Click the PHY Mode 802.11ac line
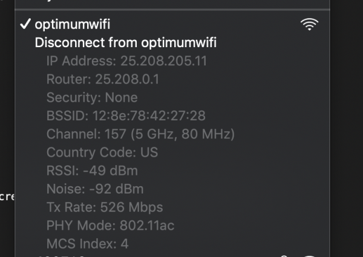The width and height of the screenshot is (363, 257). click(x=110, y=226)
